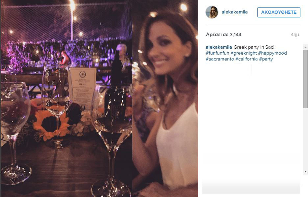Open alekakamila username next to avatar
308x197 pixels.
pos(235,12)
